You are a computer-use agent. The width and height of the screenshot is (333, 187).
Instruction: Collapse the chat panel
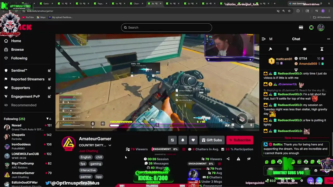[x=264, y=39]
